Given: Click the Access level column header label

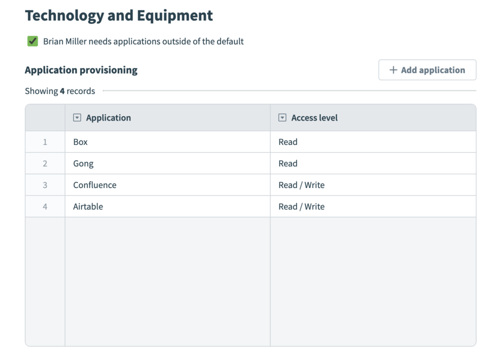Looking at the screenshot, I should point(314,118).
